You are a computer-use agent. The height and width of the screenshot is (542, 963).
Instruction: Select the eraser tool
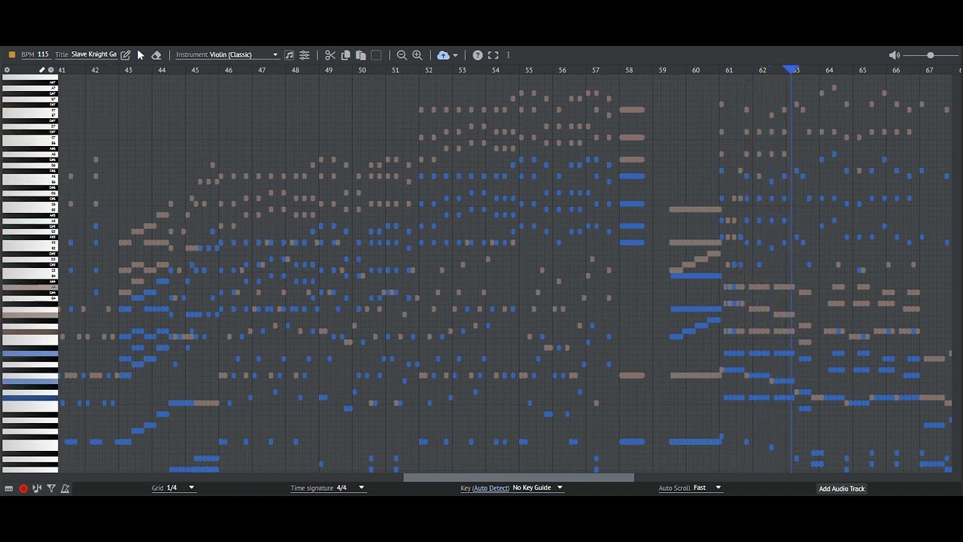pos(156,55)
